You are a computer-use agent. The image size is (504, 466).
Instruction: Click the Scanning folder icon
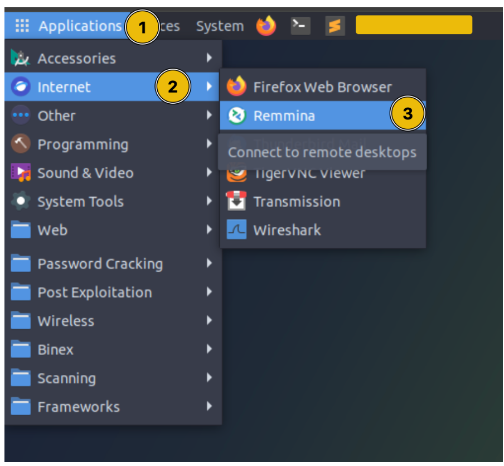point(21,377)
